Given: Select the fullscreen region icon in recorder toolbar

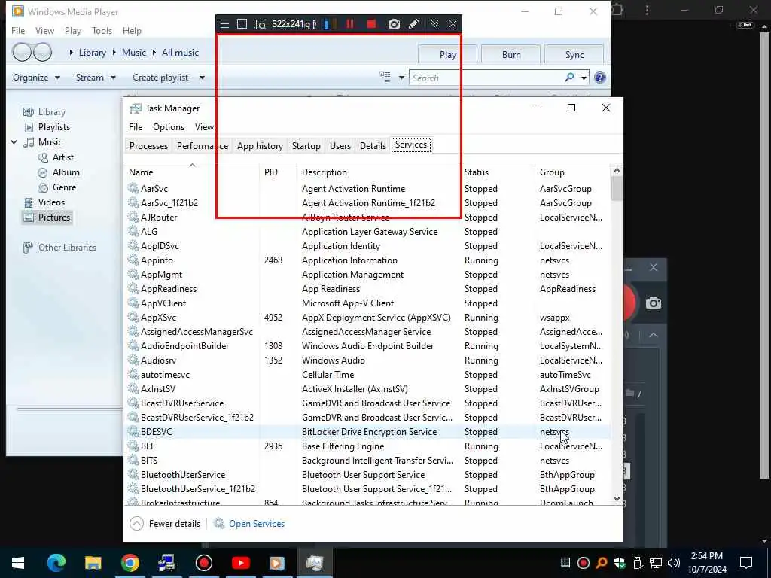Looking at the screenshot, I should pos(242,23).
